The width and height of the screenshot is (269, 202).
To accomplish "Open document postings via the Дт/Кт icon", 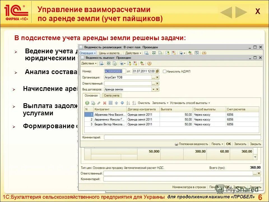I will (142, 64).
